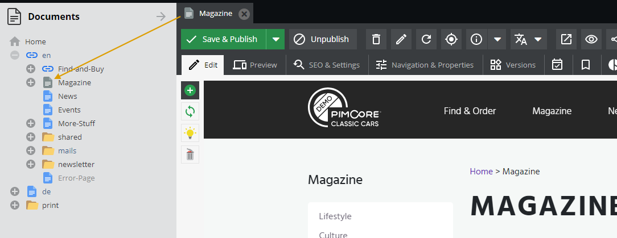This screenshot has width=617, height=238.
Task: Open the SEO & Settings tab
Action: tap(327, 65)
